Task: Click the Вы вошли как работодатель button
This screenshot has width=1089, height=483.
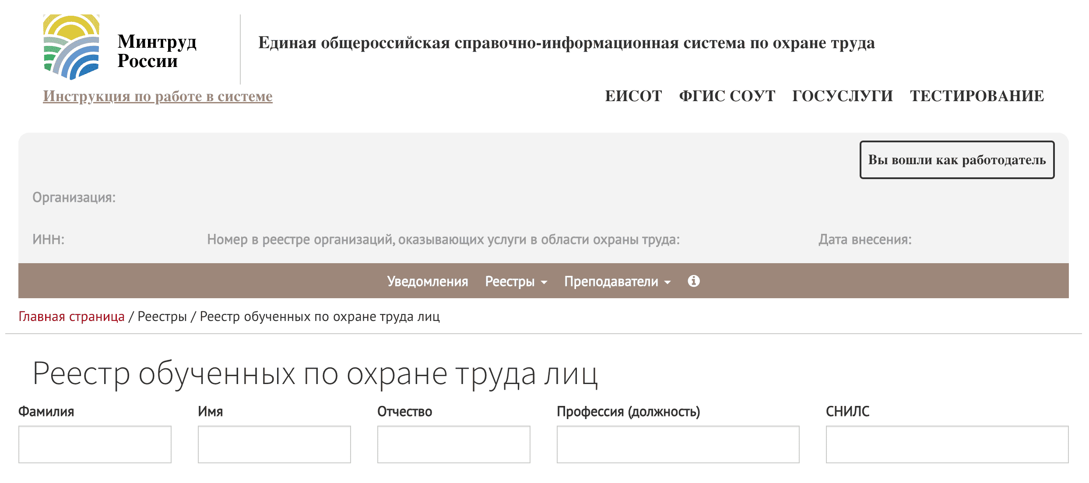Action: click(x=957, y=160)
